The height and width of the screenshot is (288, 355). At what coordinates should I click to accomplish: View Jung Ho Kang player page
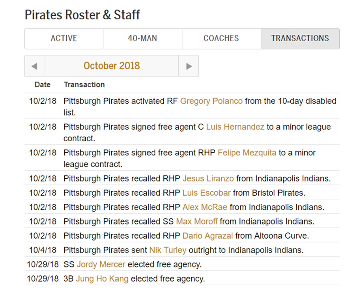tap(102, 279)
